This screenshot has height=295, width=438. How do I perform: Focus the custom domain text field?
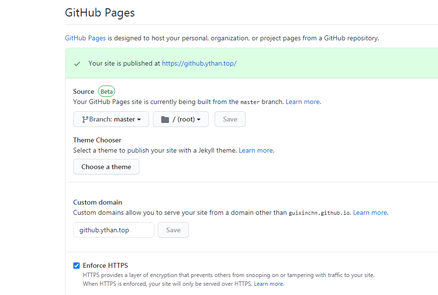(x=114, y=230)
